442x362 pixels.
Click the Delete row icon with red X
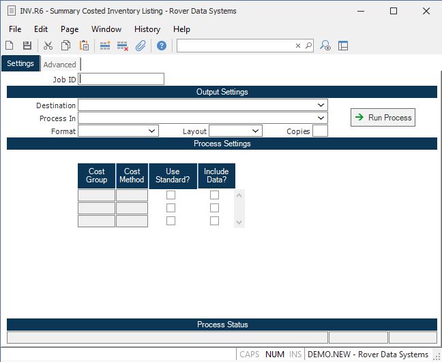[123, 46]
